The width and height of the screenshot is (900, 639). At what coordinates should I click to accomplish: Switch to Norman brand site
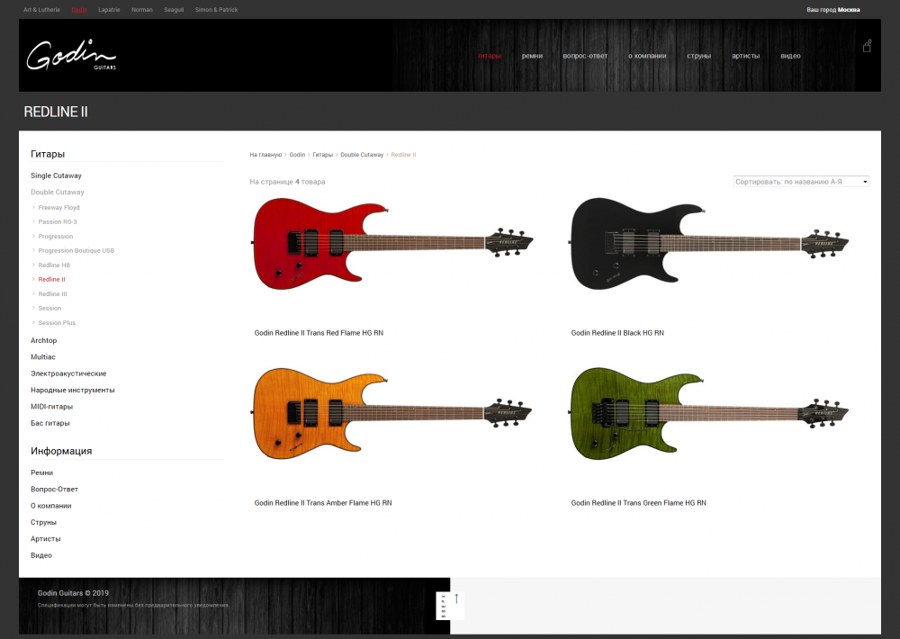142,10
